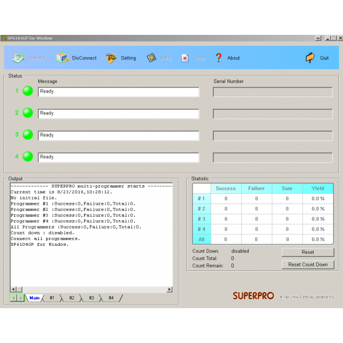
Task: Switch to the Main output tab
Action: pyautogui.click(x=34, y=298)
